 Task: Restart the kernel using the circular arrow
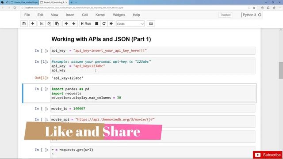[104, 23]
